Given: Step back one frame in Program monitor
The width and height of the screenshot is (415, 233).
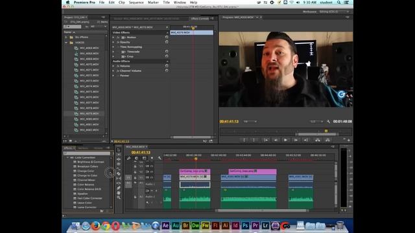Looking at the screenshot, I should pyautogui.click(x=276, y=140).
